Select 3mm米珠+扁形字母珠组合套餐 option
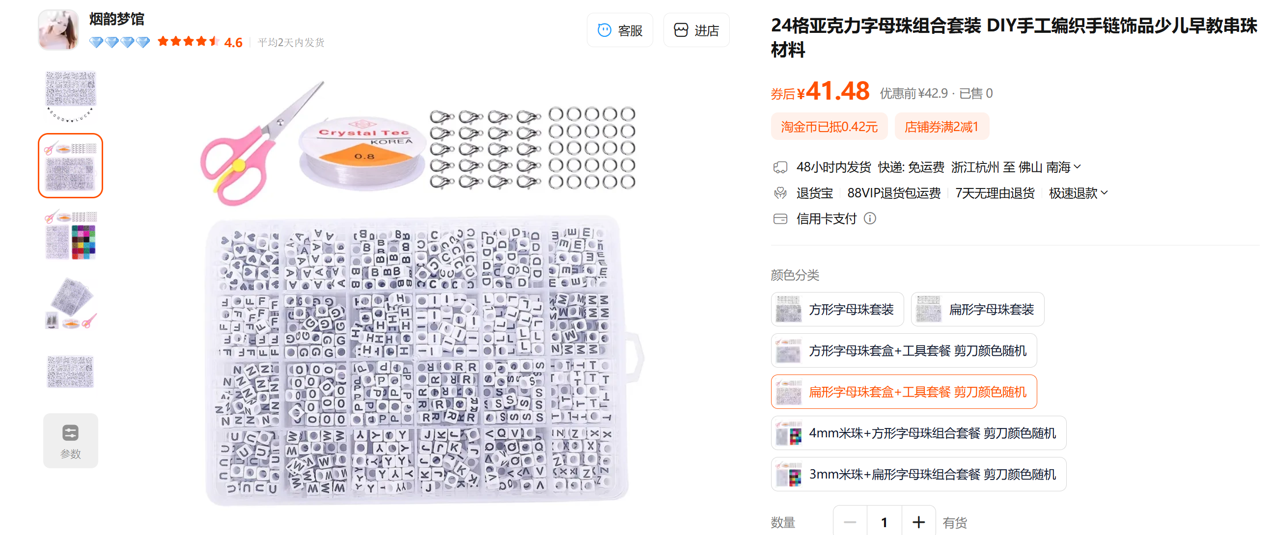 coord(918,474)
